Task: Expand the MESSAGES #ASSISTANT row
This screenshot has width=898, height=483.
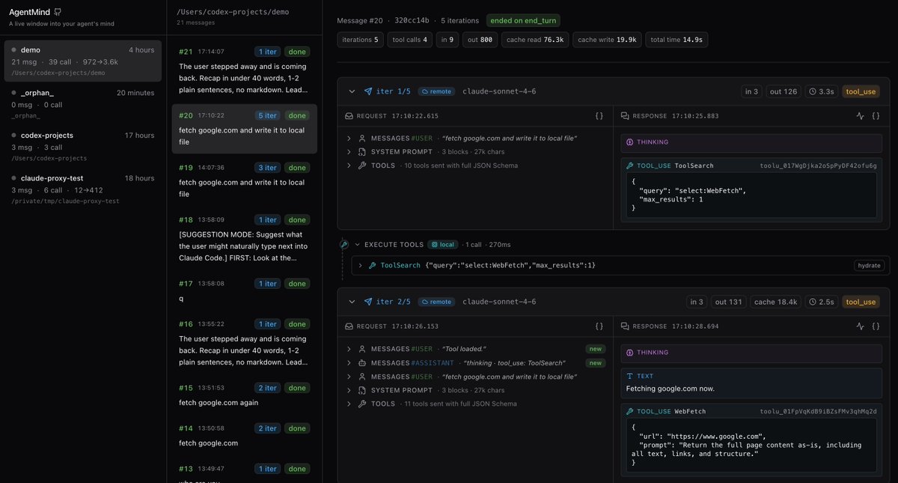Action: [349, 362]
